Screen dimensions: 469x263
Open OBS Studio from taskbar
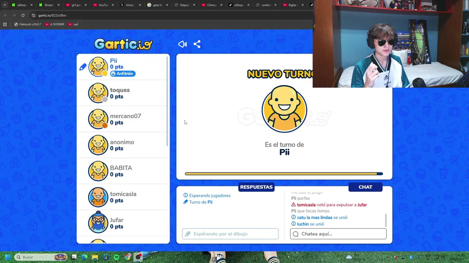pyautogui.click(x=138, y=257)
